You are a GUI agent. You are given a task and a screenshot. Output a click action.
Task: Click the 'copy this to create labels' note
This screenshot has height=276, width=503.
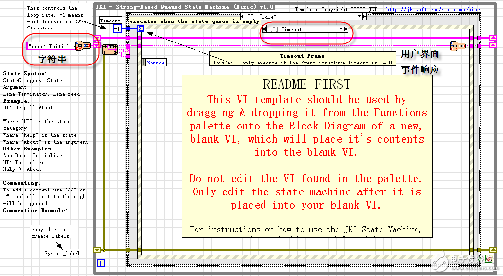pos(50,233)
